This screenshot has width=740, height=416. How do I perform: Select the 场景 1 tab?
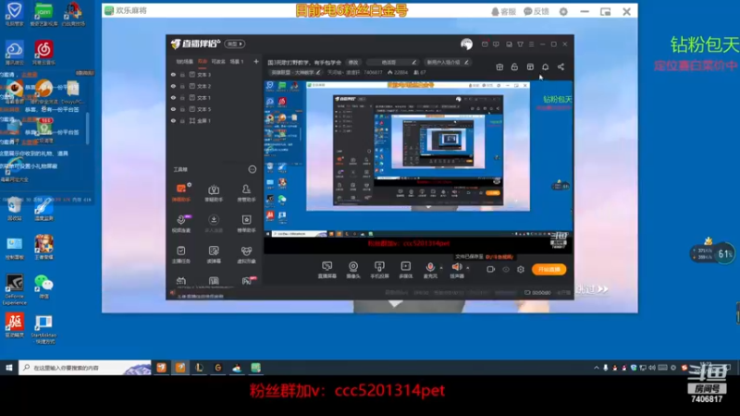[237, 61]
